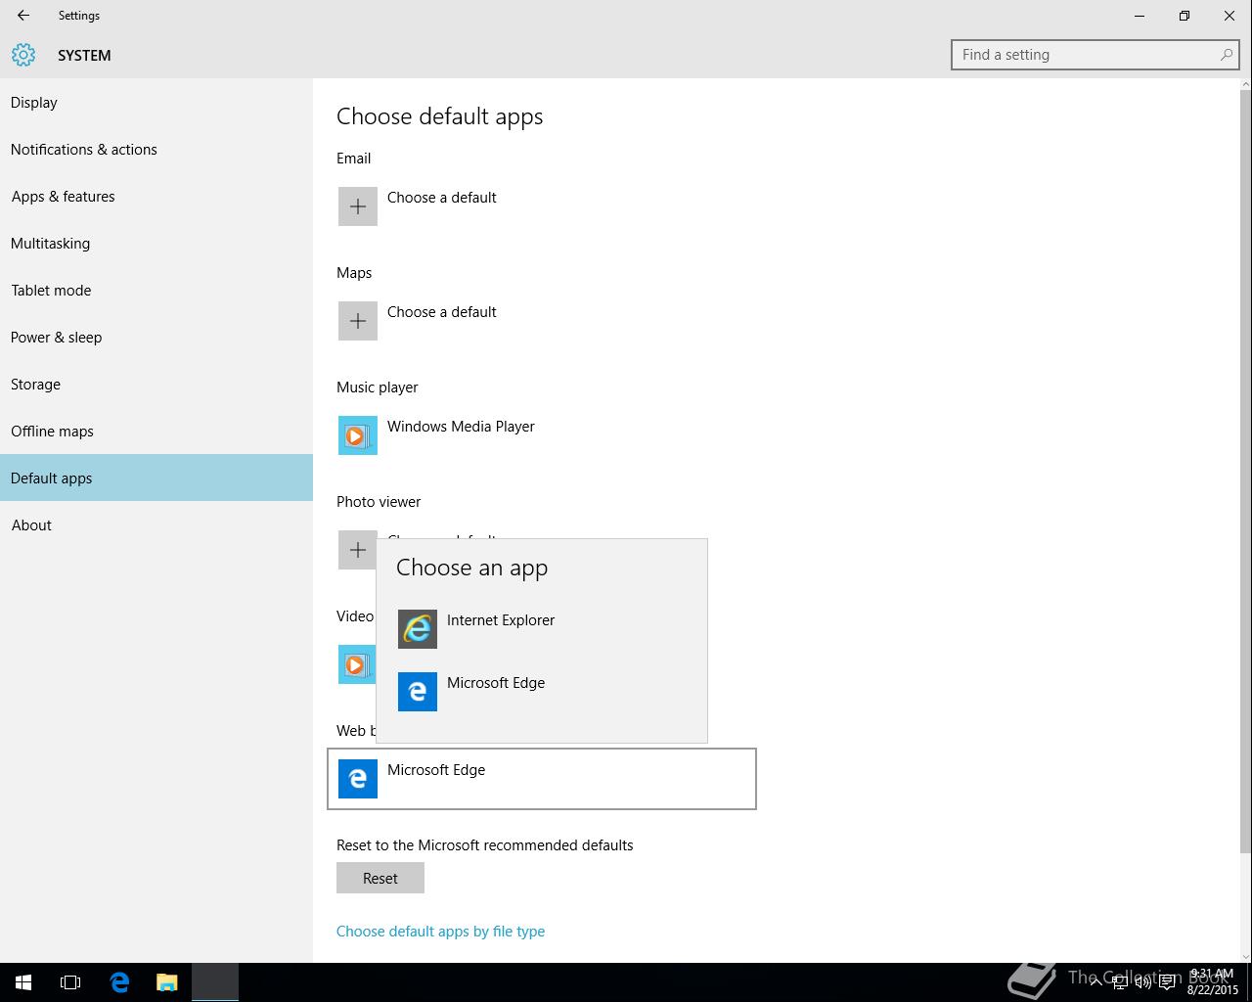The width and height of the screenshot is (1252, 1002).
Task: Choose Microsoft Edge icon in popup list
Action: pos(417,692)
